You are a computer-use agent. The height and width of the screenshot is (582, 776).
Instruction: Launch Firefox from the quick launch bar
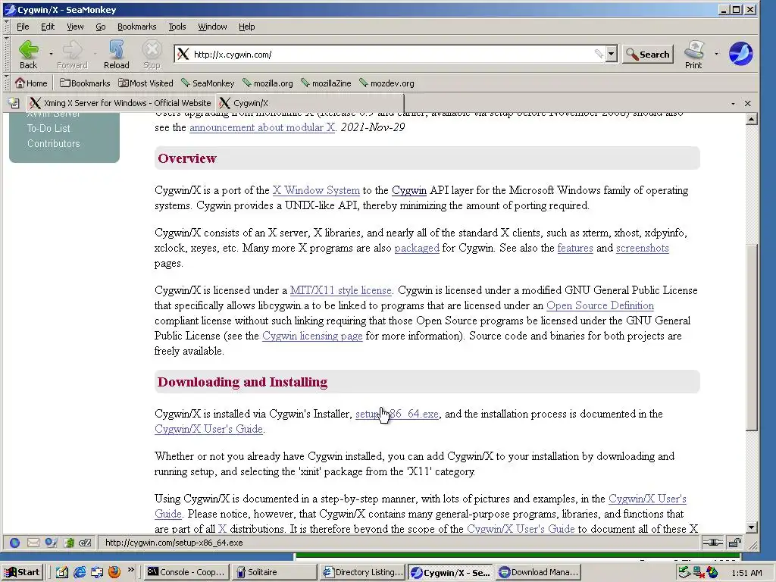tap(114, 572)
